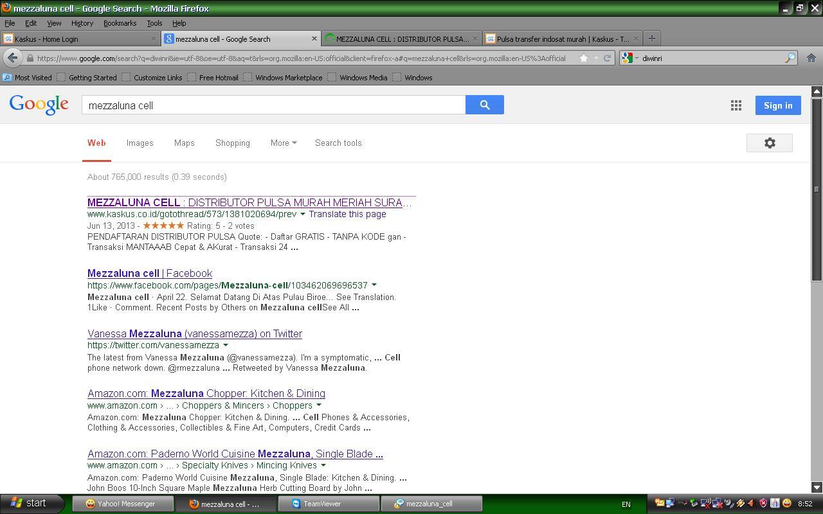
Task: Open the Help menu
Action: pyautogui.click(x=179, y=23)
